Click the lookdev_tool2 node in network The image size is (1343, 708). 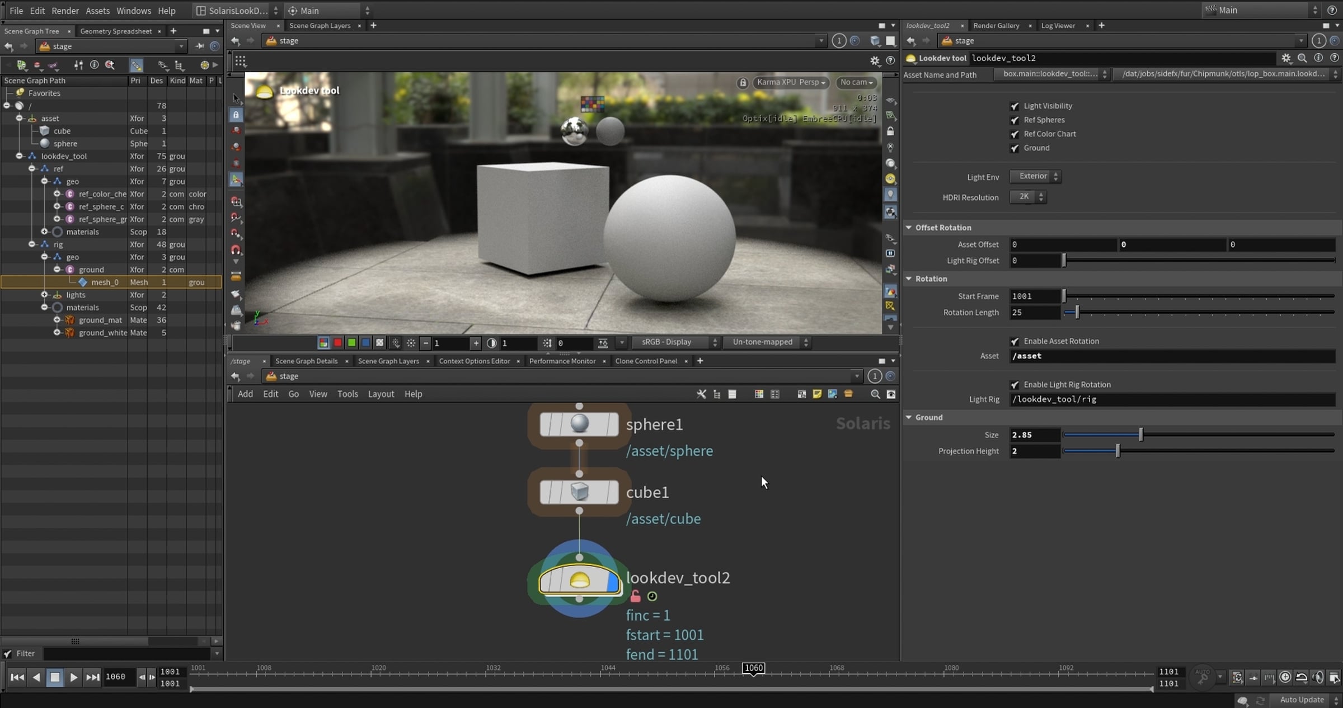coord(580,581)
